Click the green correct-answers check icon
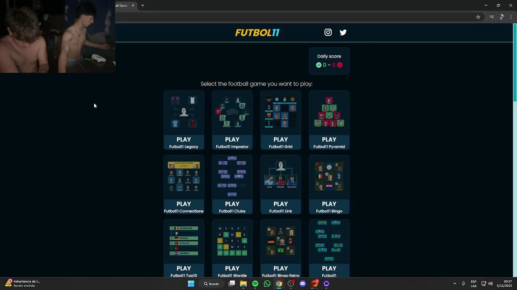 pos(319,65)
